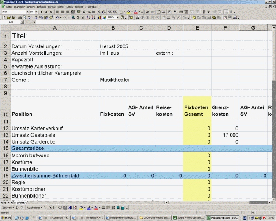
Task: Click the AutoSum sigma icon
Action: point(78,17)
